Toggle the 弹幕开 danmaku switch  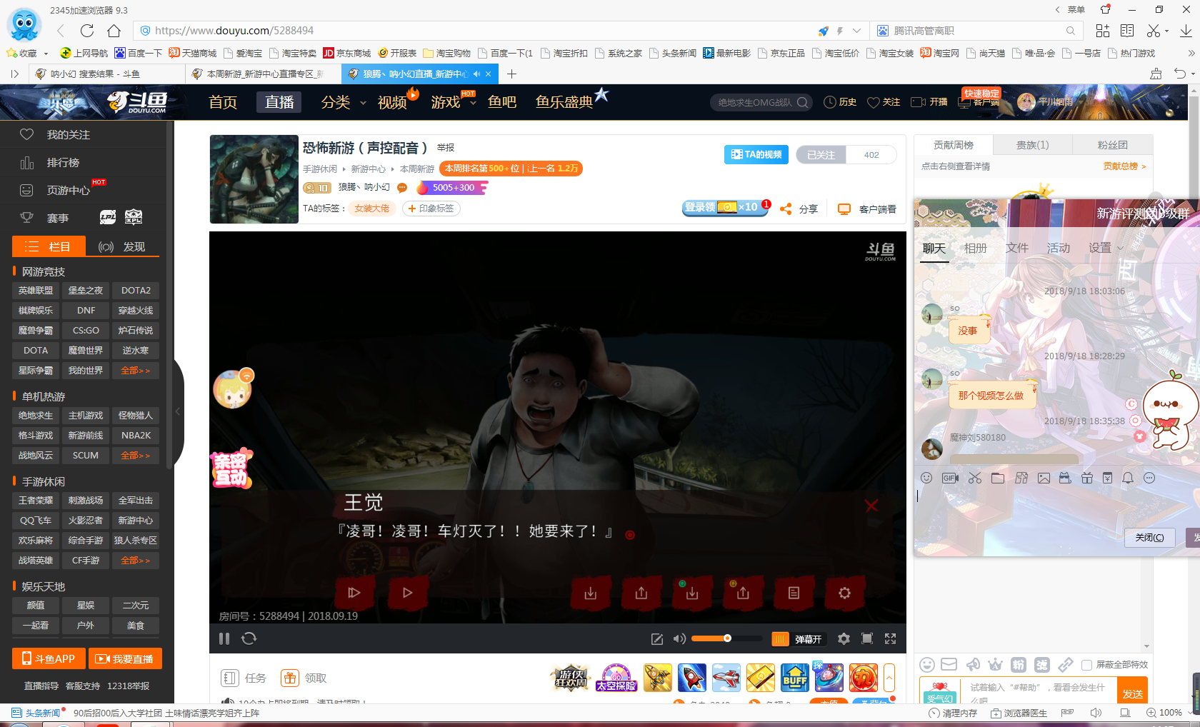coord(797,638)
